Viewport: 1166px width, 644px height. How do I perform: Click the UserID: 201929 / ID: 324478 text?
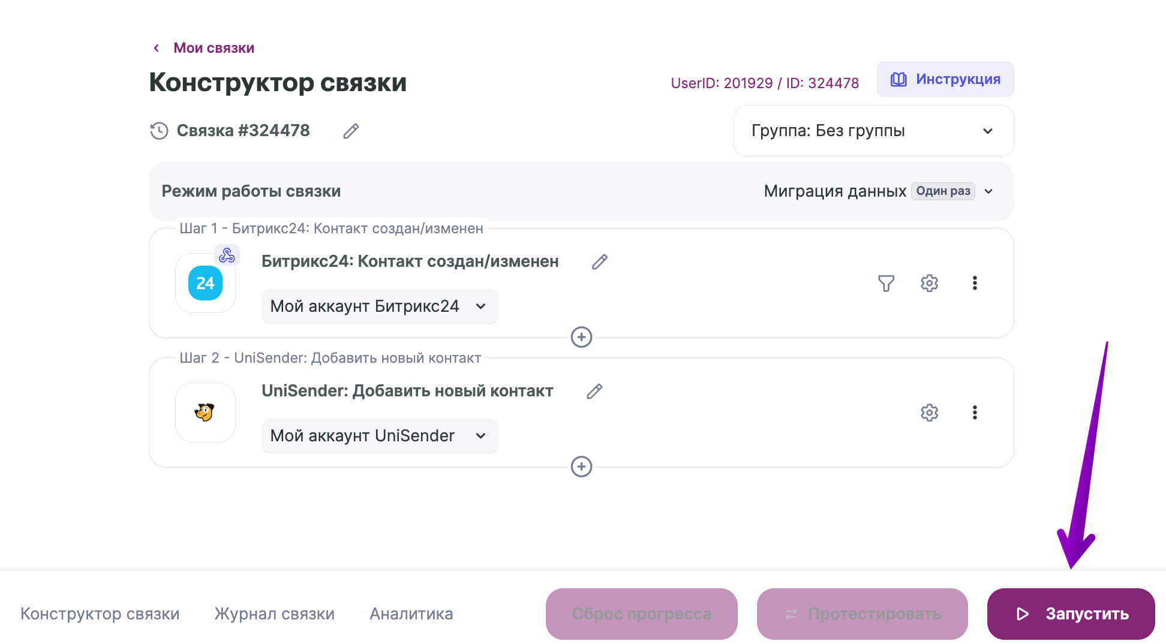tap(765, 83)
